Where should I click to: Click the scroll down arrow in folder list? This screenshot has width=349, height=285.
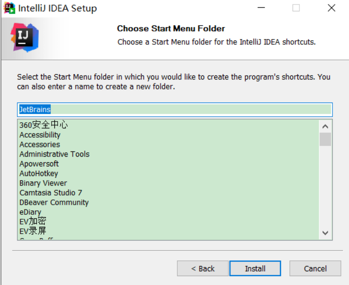[325, 233]
